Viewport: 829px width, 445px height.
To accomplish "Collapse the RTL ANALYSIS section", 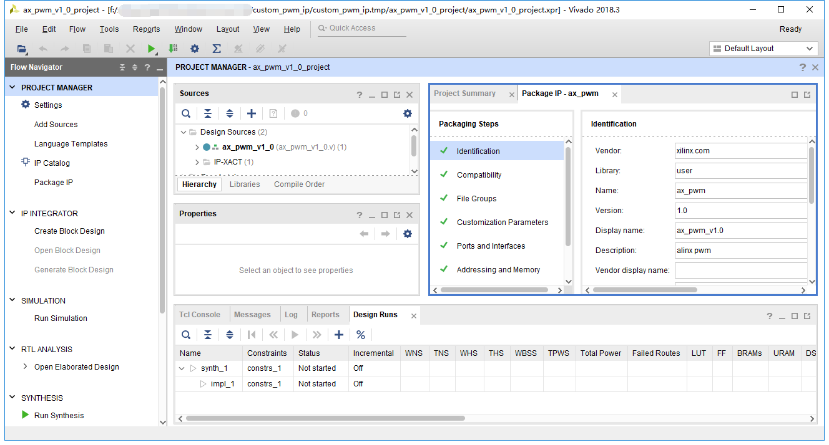I will click(x=12, y=349).
